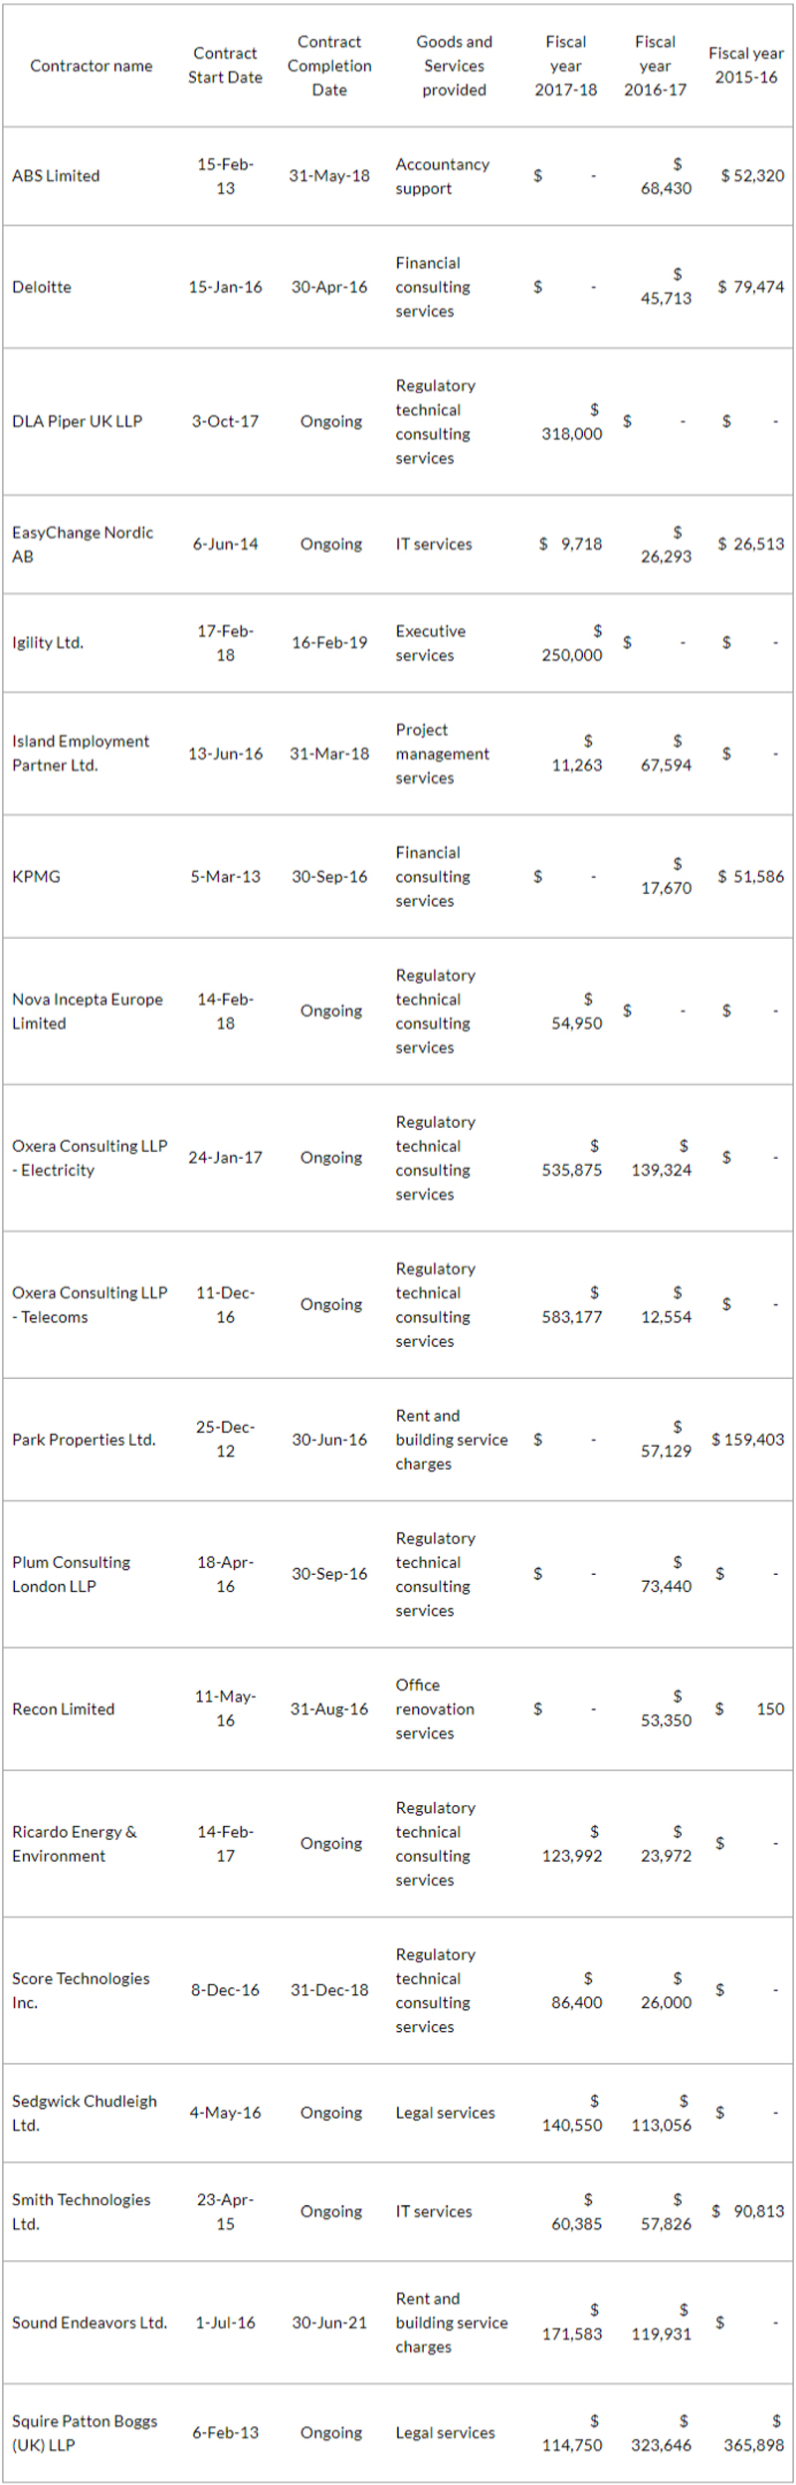Click the Fiscal year 2015-16 header

click(745, 66)
